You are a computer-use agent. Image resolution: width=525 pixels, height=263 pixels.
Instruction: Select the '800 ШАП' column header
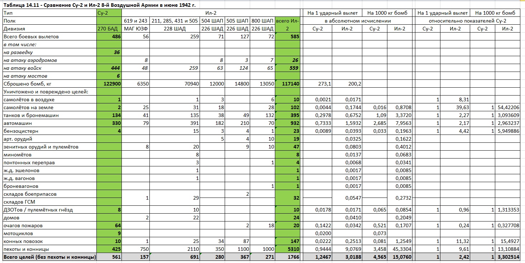(262, 21)
